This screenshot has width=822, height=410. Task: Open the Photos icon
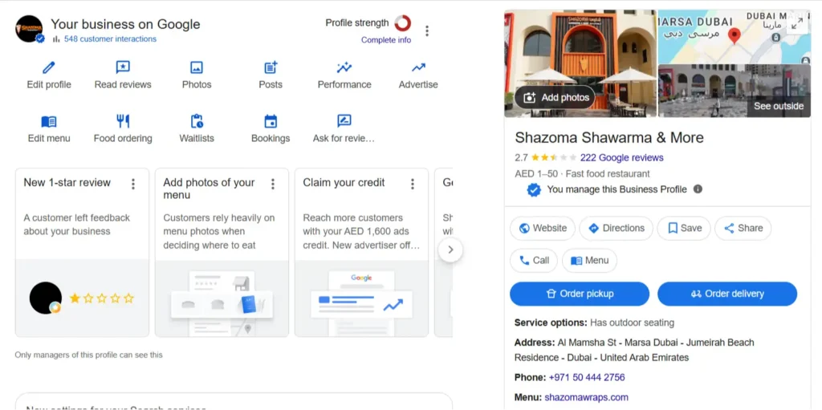pos(197,67)
